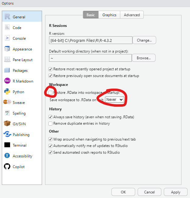Click the Change... R version button
The height and width of the screenshot is (198, 190).
(x=144, y=40)
